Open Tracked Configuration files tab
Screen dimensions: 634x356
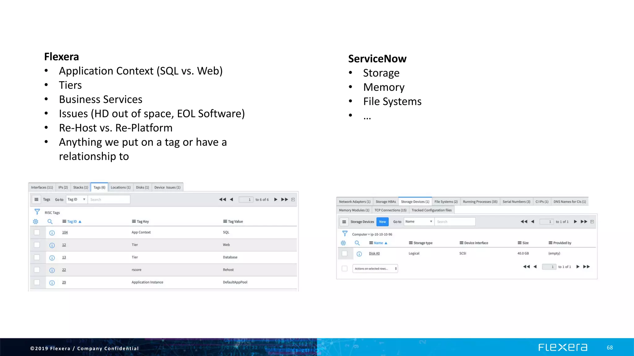(x=432, y=210)
